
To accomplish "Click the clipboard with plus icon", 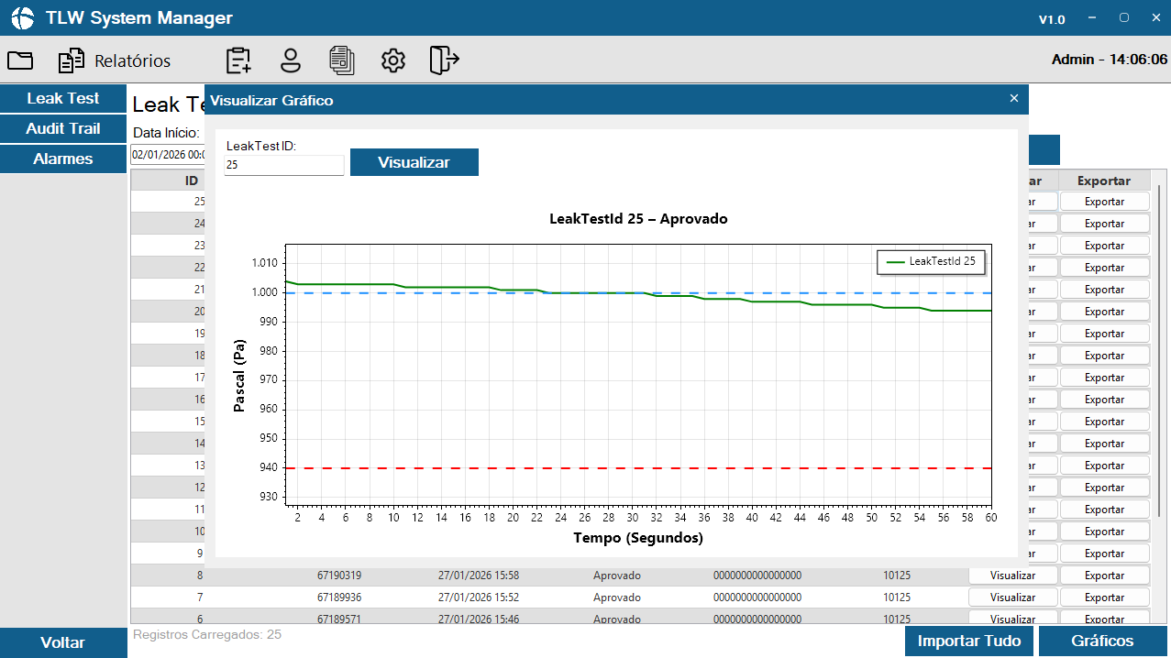I will [238, 60].
